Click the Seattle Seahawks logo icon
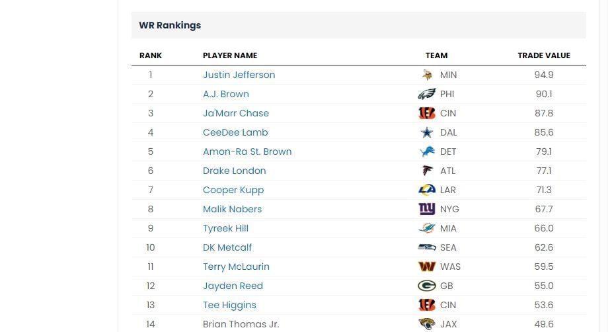The width and height of the screenshot is (614, 332). coord(427,247)
